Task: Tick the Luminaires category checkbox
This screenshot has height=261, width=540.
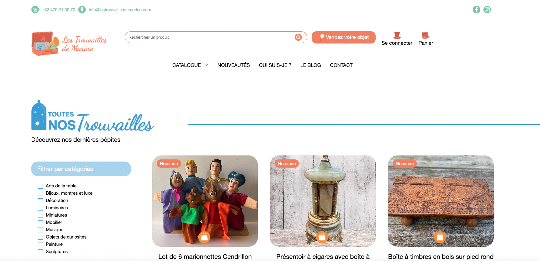Action: [40, 208]
